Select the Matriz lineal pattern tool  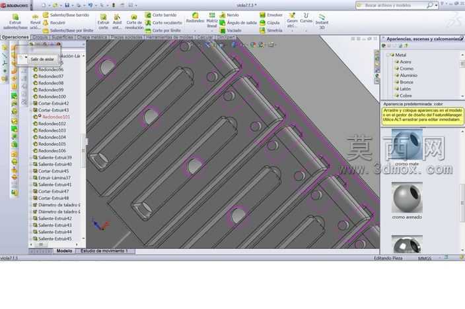point(212,20)
